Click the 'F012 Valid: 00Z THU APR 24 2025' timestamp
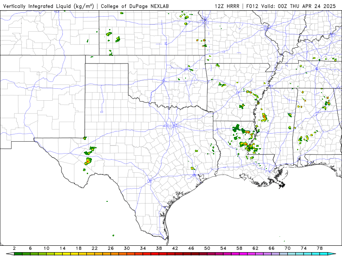 coord(291,6)
